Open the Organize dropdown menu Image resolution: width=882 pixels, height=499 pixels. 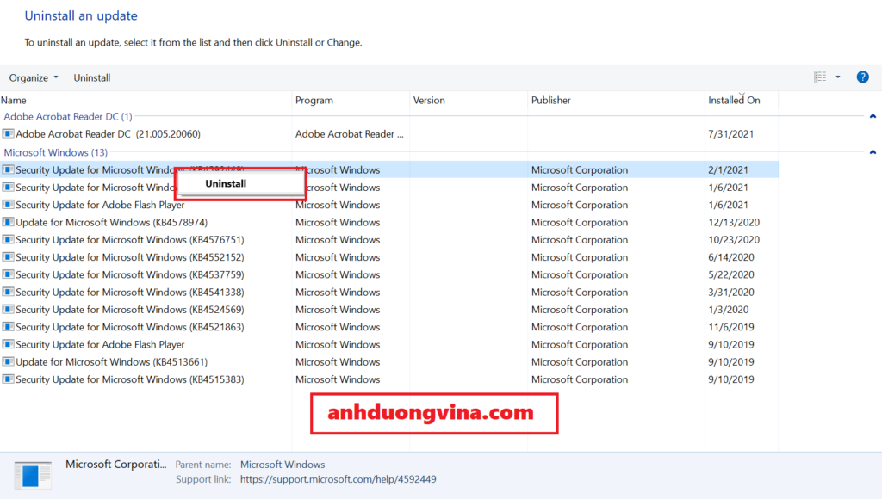[x=34, y=77]
